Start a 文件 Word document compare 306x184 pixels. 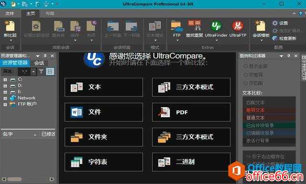[104, 112]
